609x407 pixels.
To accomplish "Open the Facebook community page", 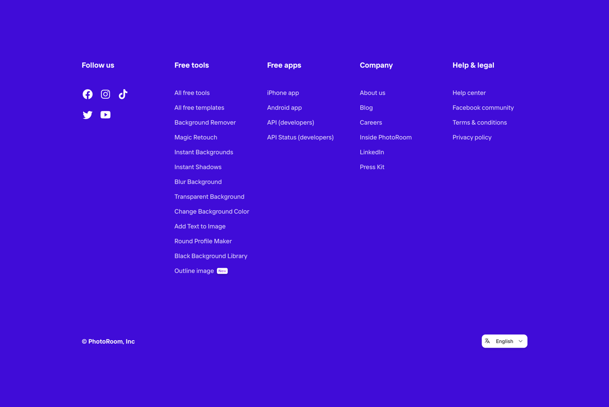I will click(x=483, y=107).
